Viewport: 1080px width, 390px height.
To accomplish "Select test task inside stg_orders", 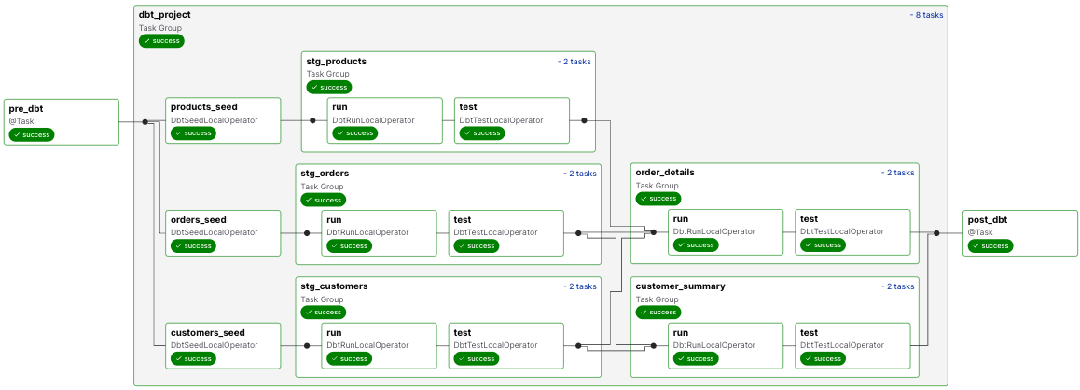I will (506, 233).
